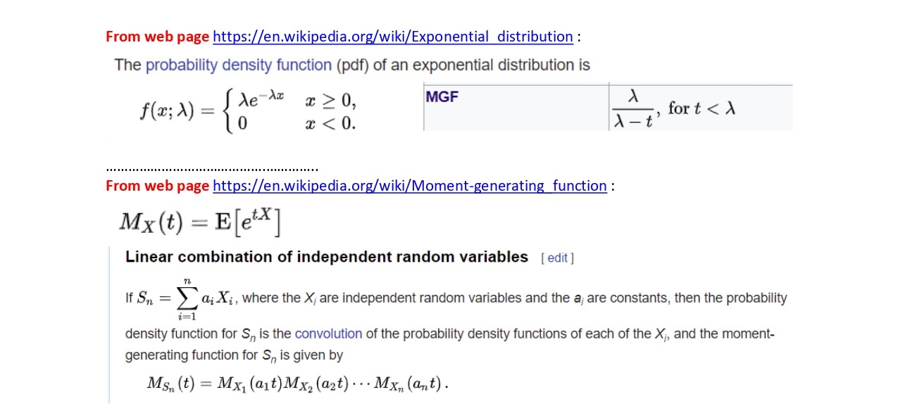Click the M_X(t) = E[e^tX] definition formula
Screen dimensions: 898x404
200,222
